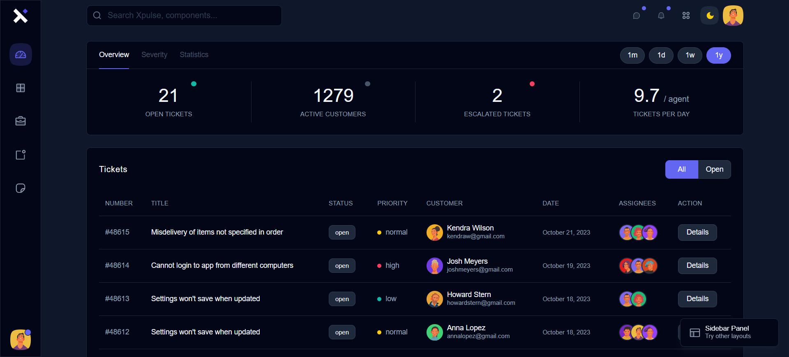The image size is (789, 357).
Task: Switch to the Severity tab
Action: [x=154, y=55]
